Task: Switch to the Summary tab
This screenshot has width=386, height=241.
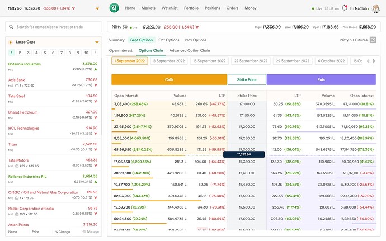Action: coord(116,40)
